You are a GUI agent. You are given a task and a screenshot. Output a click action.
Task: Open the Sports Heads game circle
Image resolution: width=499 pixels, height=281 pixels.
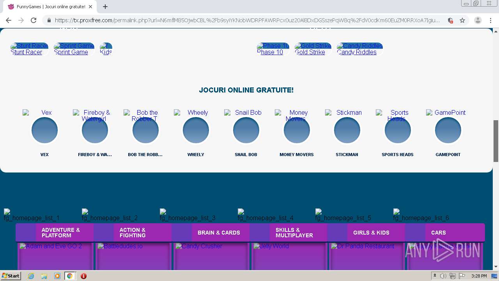pyautogui.click(x=398, y=130)
